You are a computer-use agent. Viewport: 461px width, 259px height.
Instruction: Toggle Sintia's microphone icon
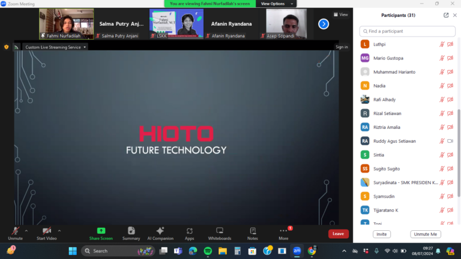click(x=442, y=155)
